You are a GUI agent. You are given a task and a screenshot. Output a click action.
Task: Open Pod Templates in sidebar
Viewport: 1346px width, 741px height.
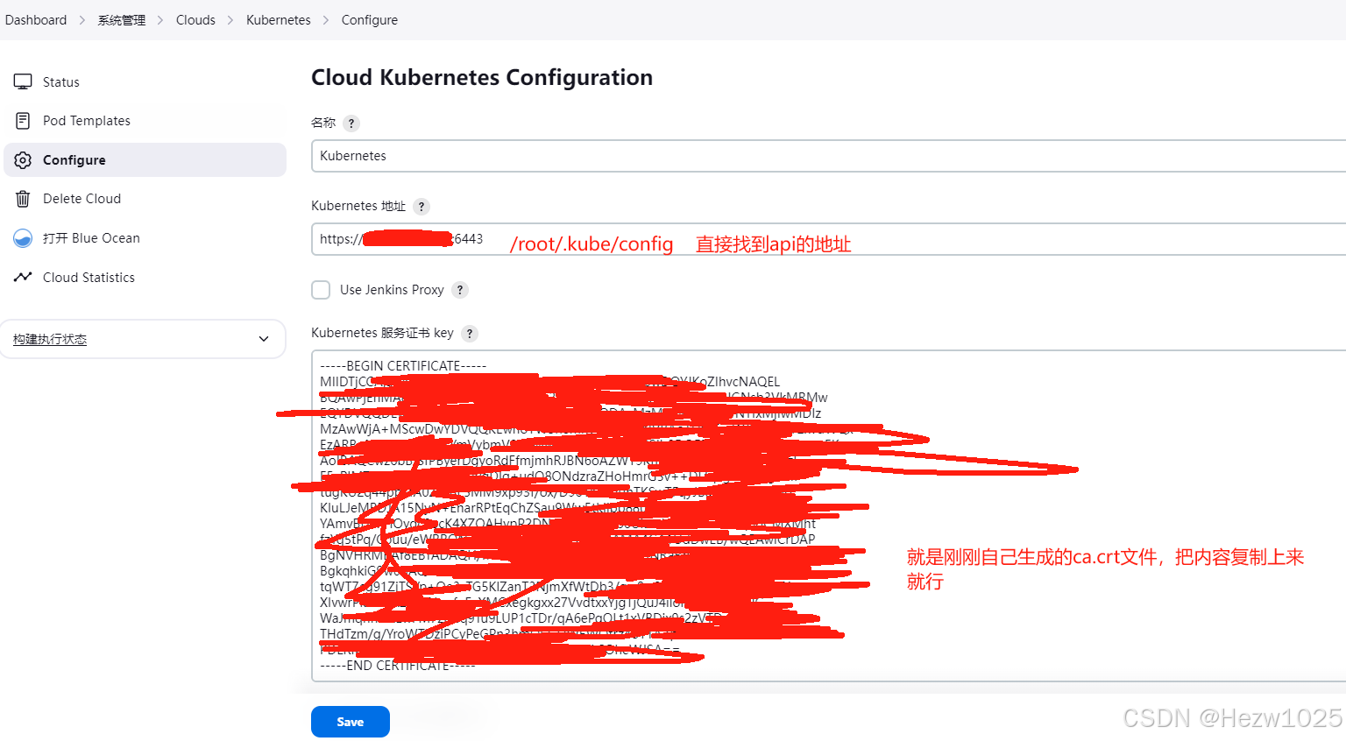145,121
